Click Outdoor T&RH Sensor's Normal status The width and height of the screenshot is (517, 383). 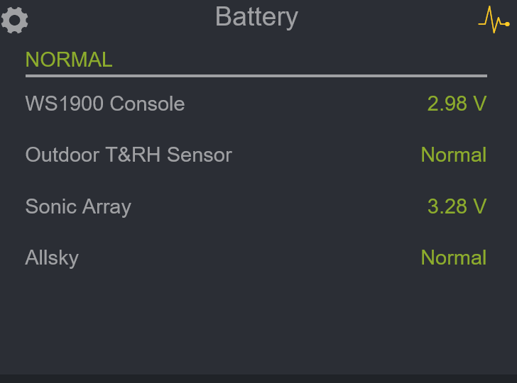453,155
